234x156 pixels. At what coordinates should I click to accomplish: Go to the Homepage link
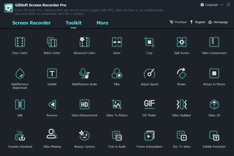[x=218, y=22]
